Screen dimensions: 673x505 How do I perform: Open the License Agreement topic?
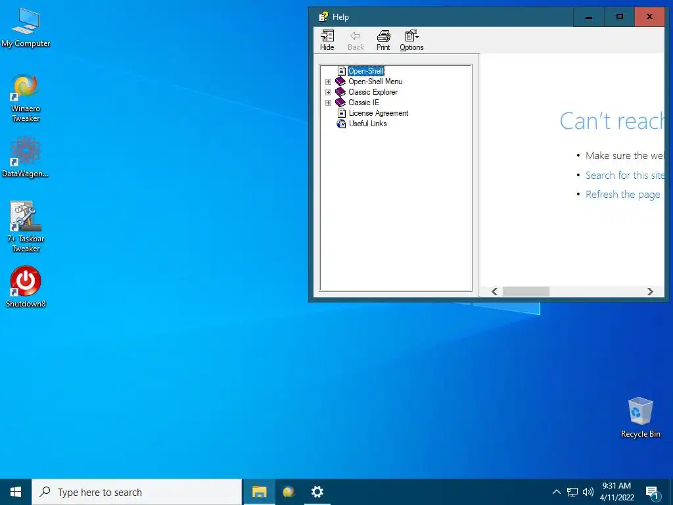coord(378,113)
